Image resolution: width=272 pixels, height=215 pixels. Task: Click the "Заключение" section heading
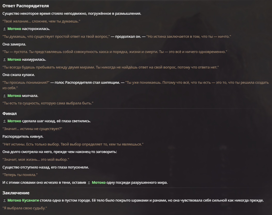click(x=16, y=193)
